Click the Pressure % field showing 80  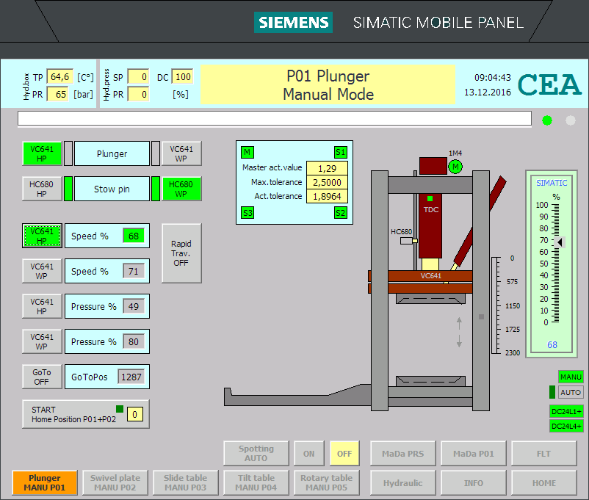(x=134, y=342)
